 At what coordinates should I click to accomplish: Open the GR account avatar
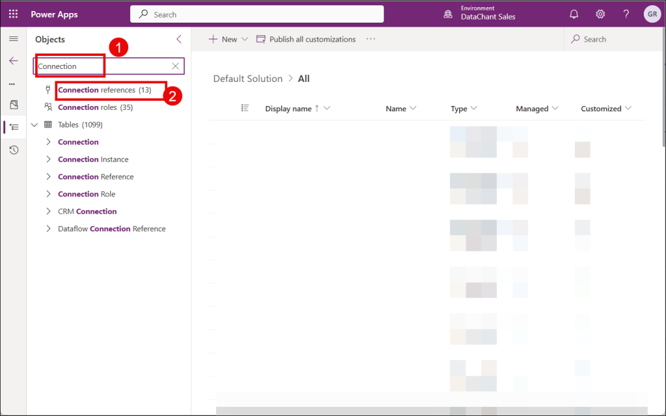click(651, 14)
